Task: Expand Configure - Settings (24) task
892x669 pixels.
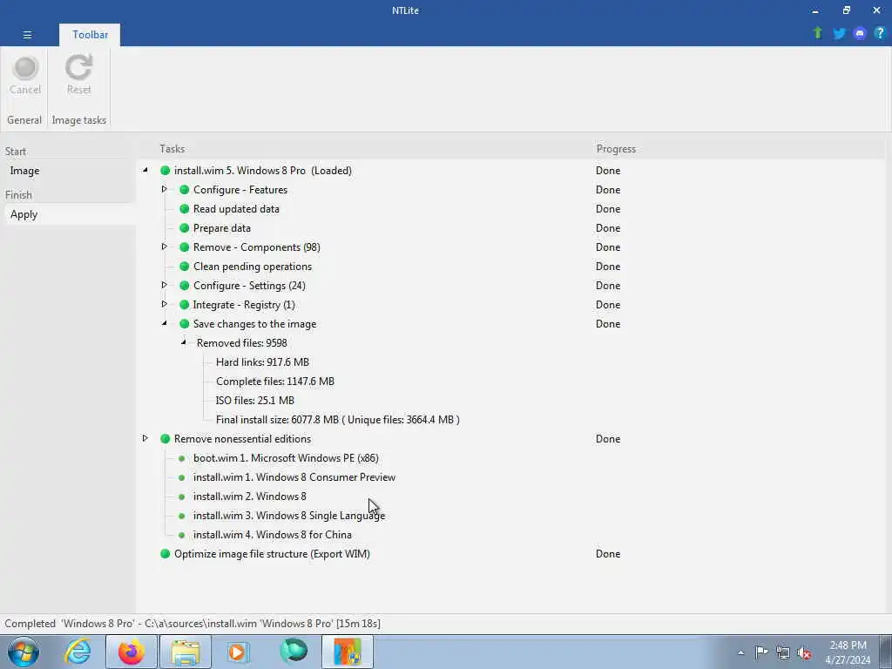Action: pos(164,285)
